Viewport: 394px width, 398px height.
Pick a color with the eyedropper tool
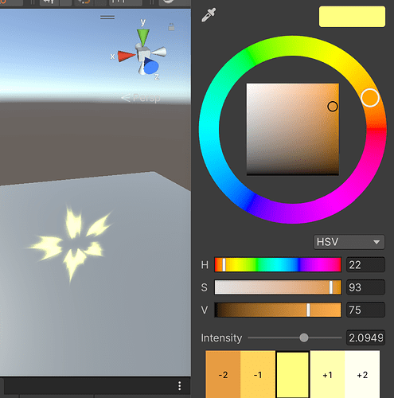click(x=209, y=15)
